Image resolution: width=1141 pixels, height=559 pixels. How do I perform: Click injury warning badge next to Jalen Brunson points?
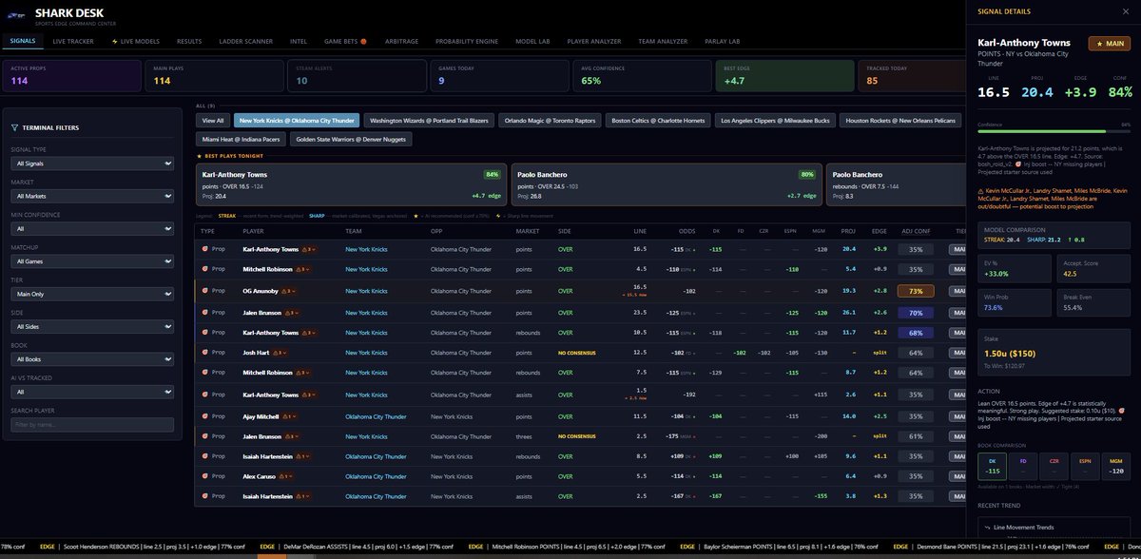(x=290, y=311)
